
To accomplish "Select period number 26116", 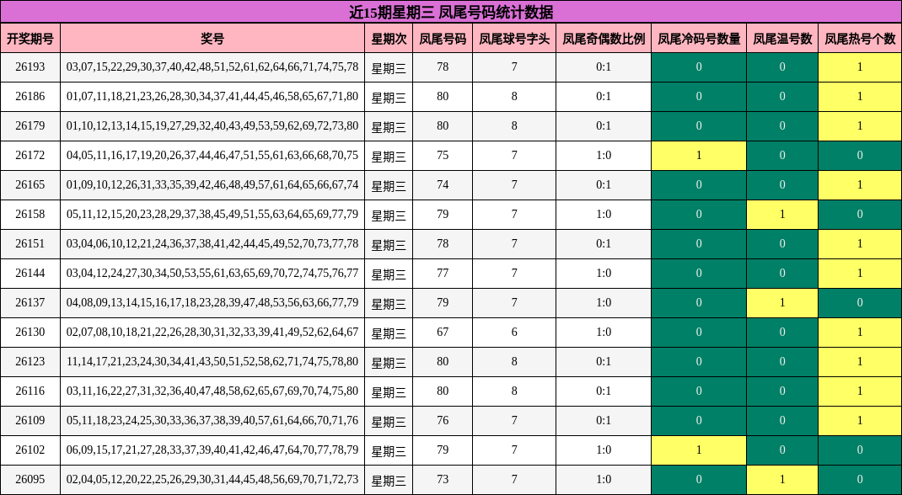I will point(30,391).
